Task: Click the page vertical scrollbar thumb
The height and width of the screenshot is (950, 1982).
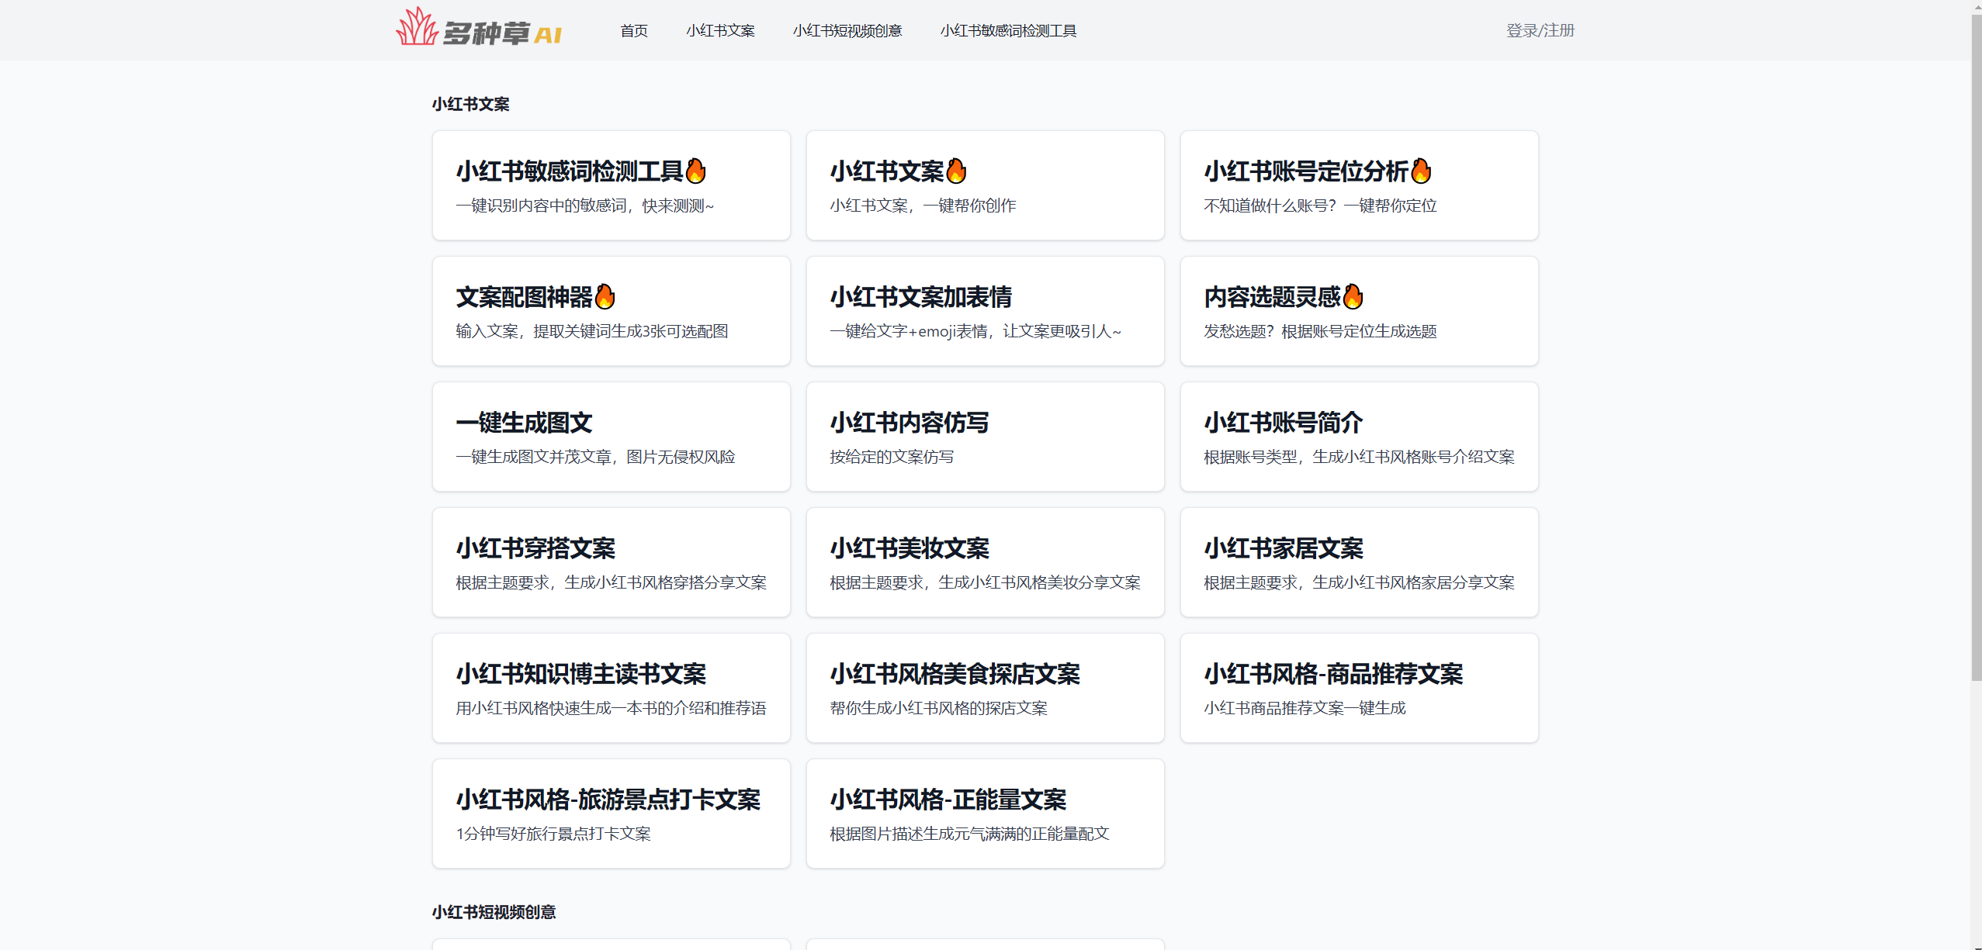Action: pos(1976,347)
